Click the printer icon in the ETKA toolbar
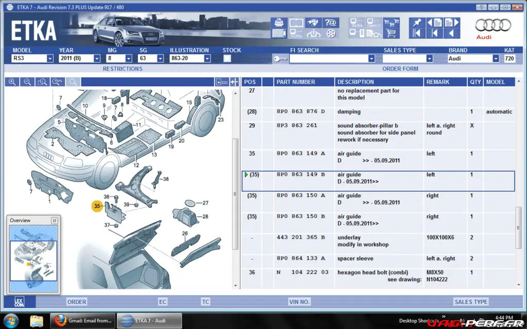Screen dimensions: 527x329 click(x=278, y=23)
